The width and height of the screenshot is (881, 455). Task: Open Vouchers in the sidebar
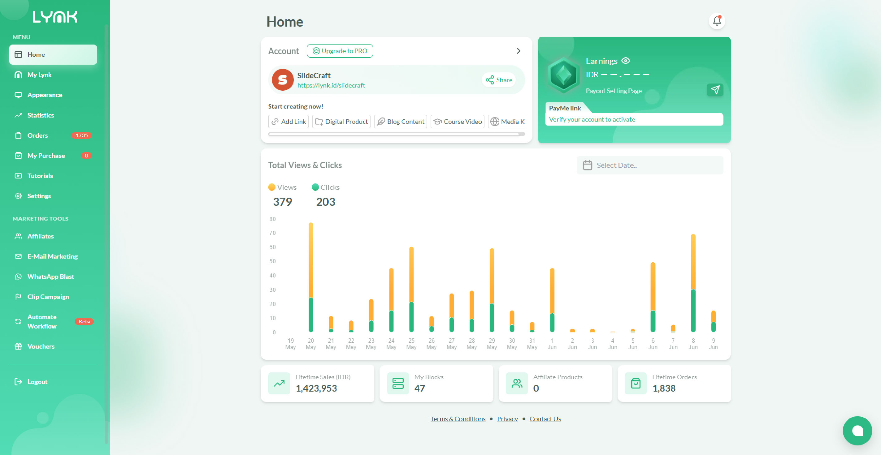[x=53, y=346]
